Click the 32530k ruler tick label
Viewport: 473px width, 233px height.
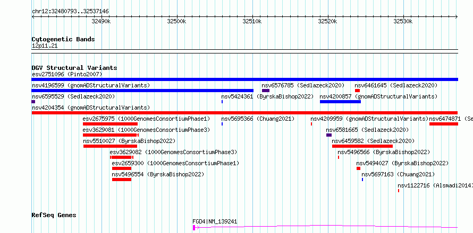pyautogui.click(x=403, y=22)
